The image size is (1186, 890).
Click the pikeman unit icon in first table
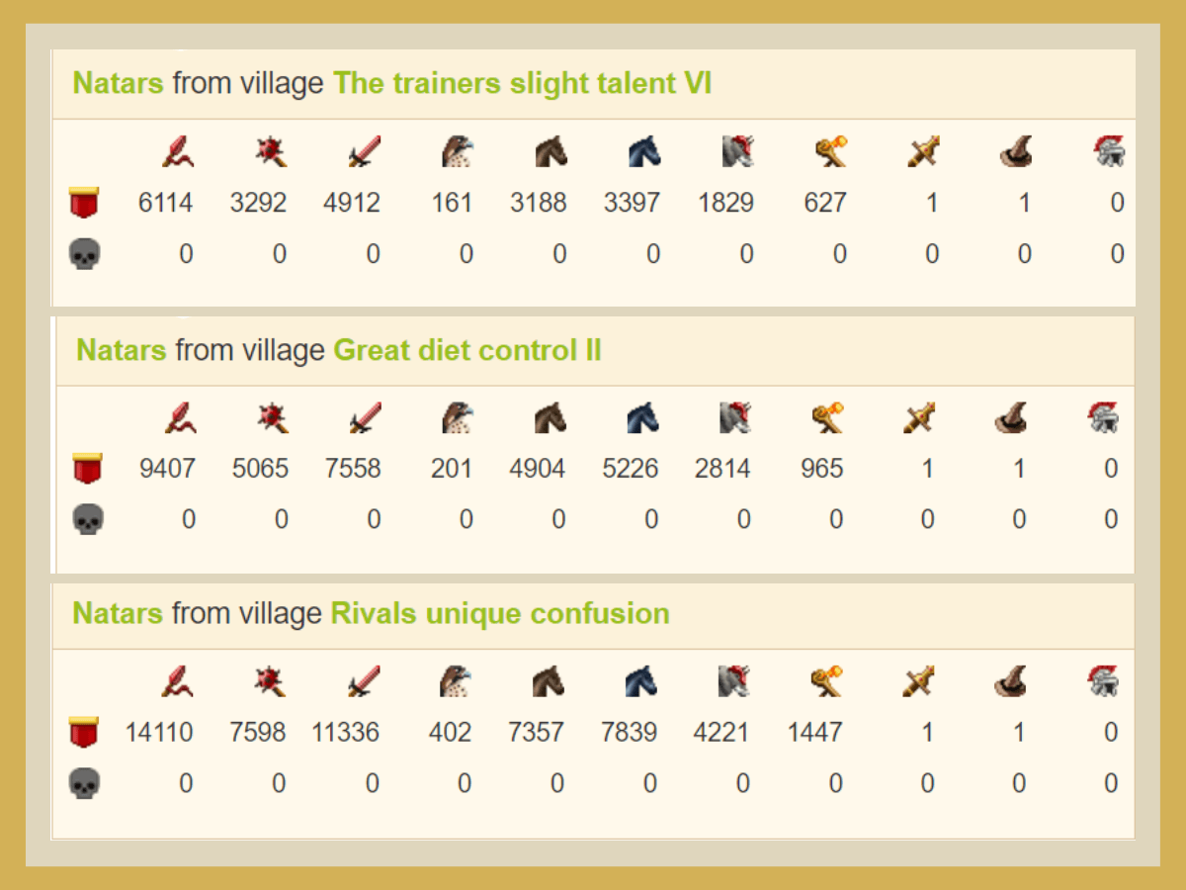tap(178, 151)
